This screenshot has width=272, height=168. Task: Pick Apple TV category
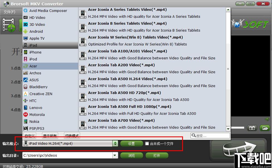(50, 38)
